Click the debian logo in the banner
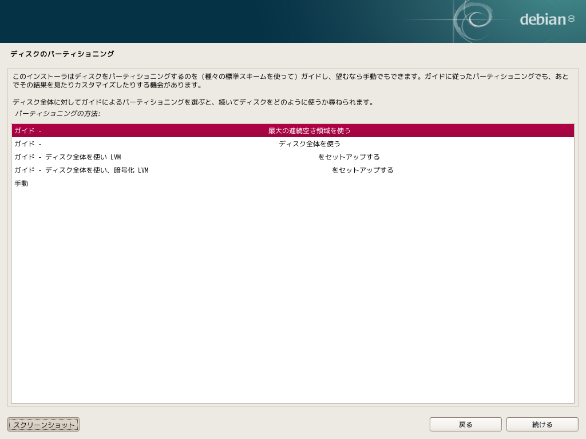This screenshot has height=439, width=586. 547,19
